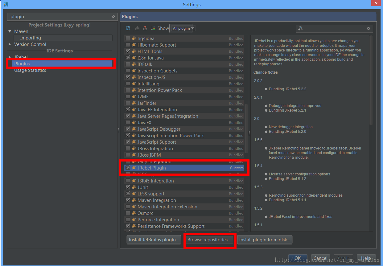Disable the HTML Tools plugin checkbox
Viewport: 383px width, 266px height.
(x=128, y=51)
